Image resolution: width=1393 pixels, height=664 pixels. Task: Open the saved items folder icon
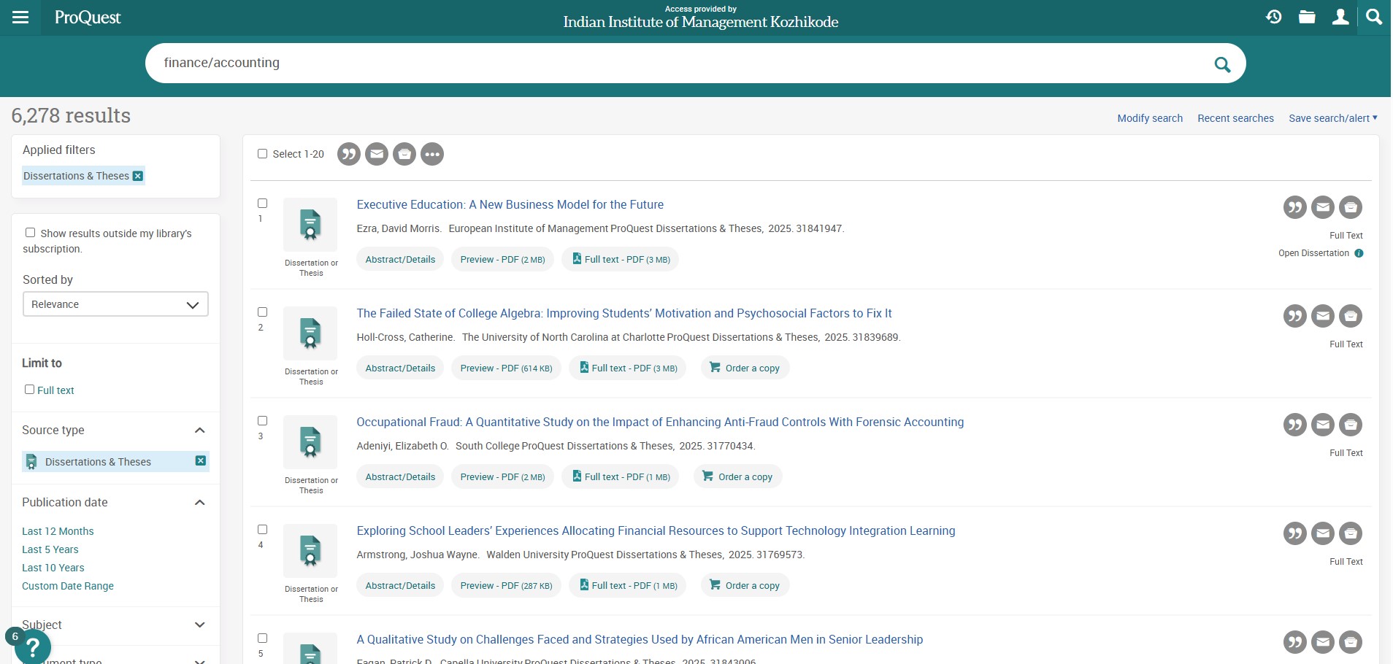coord(1307,17)
